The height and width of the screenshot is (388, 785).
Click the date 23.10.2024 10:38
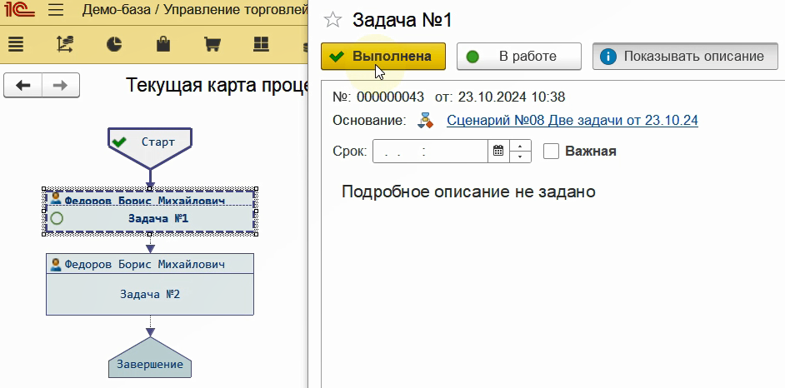(511, 97)
